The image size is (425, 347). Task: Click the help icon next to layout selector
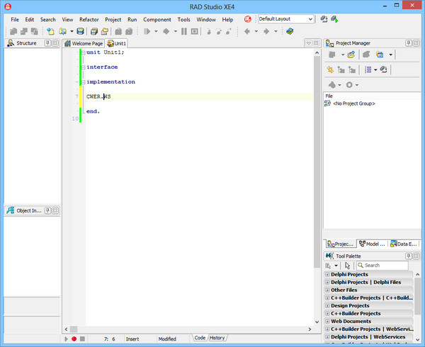click(x=248, y=19)
